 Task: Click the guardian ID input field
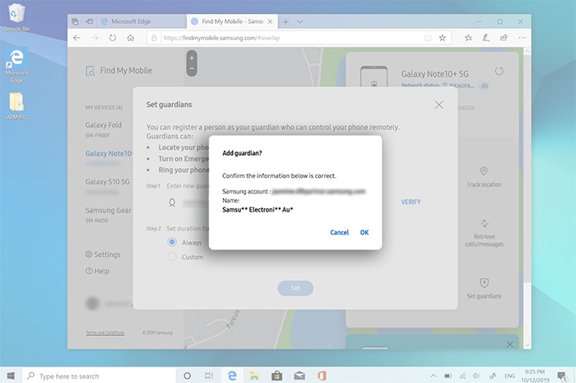[x=197, y=203]
